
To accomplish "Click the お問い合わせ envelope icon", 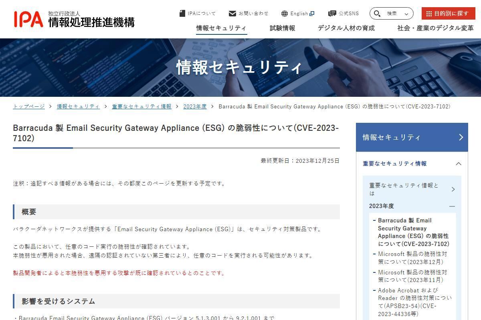I will coord(232,14).
